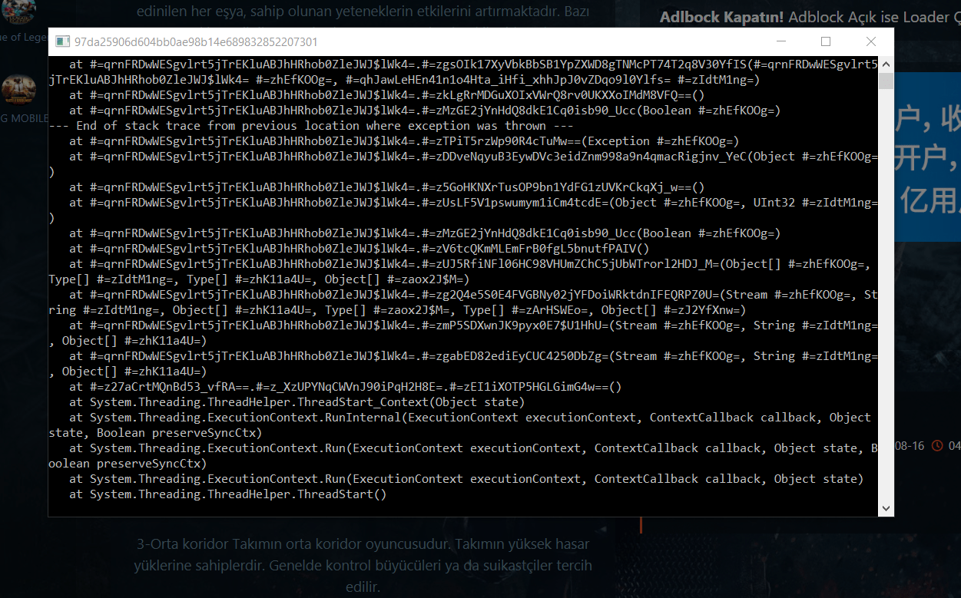Click the stack line containing zV6tcQKmMLEmFrB0fgL5bnutfPAIV

pos(360,249)
